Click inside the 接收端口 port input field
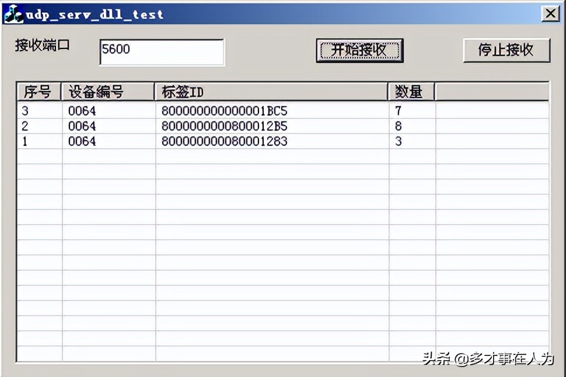This screenshot has height=377, width=566. 162,51
